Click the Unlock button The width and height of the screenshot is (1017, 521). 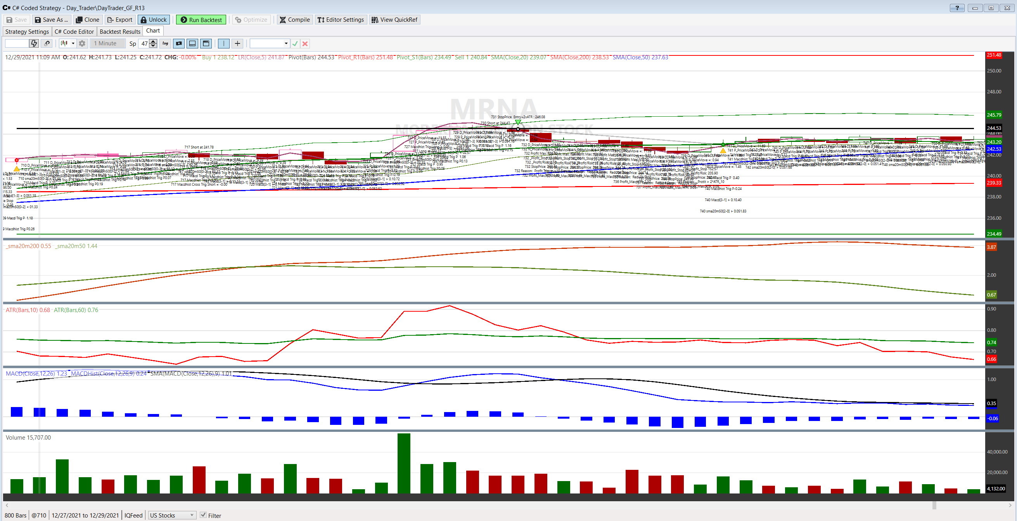point(154,20)
